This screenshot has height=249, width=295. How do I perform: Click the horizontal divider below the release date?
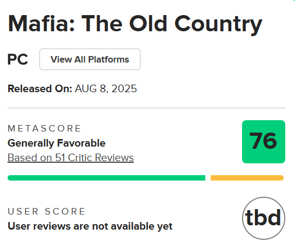pyautogui.click(x=146, y=108)
